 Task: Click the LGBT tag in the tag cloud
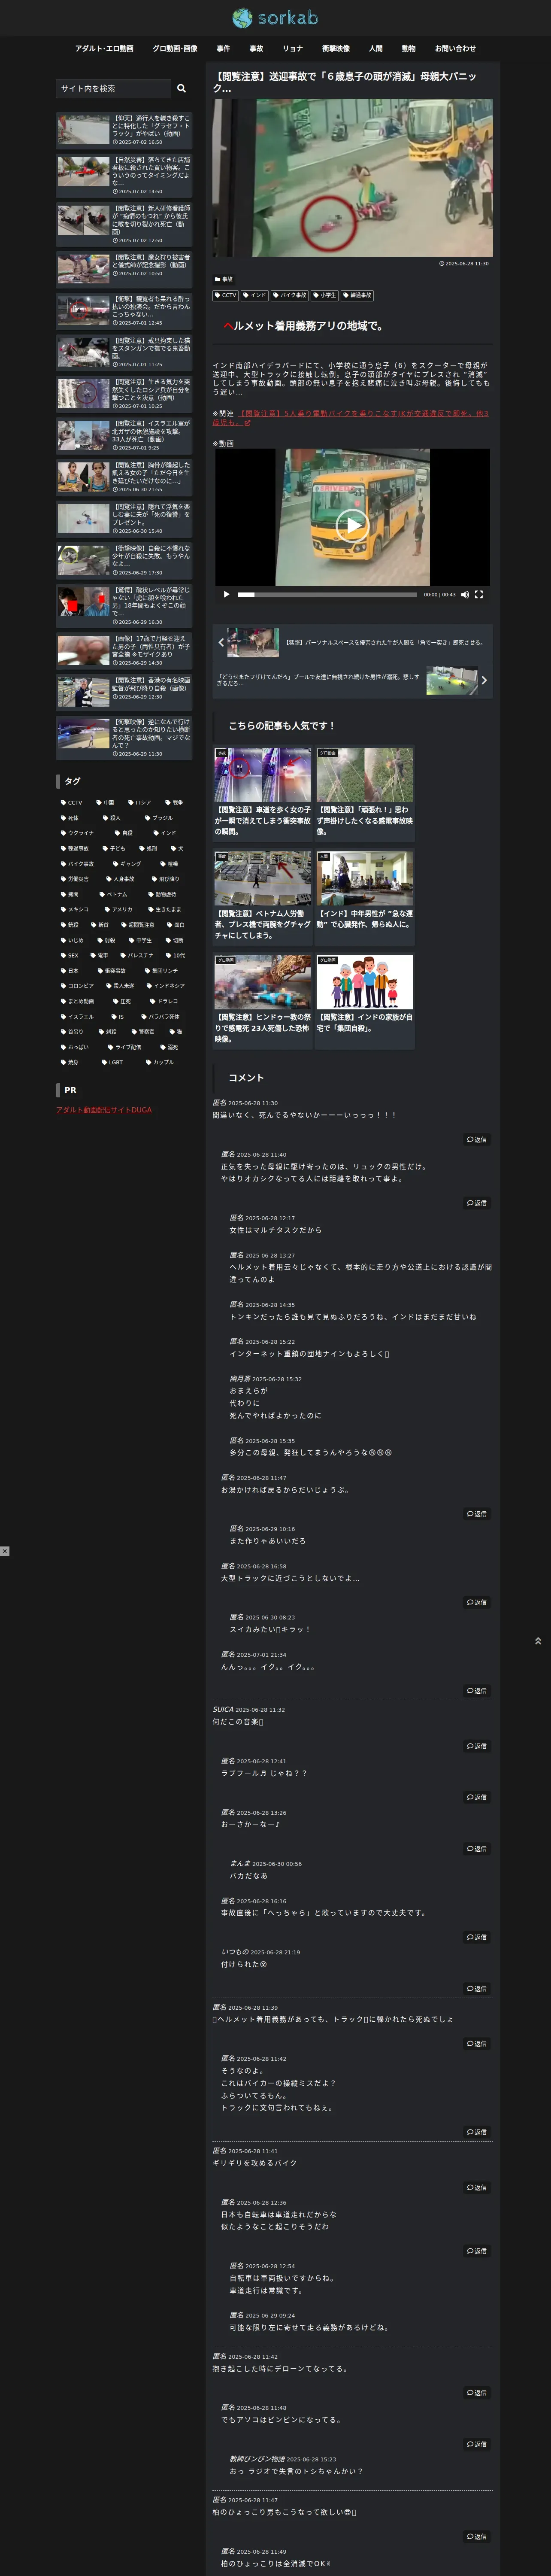[x=112, y=1062]
